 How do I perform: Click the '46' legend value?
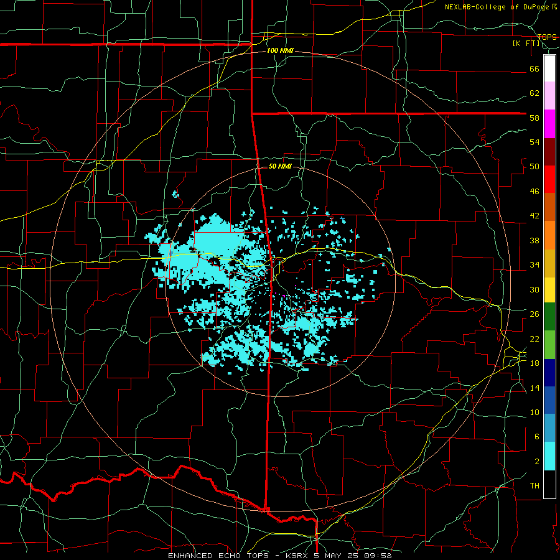[x=534, y=192]
